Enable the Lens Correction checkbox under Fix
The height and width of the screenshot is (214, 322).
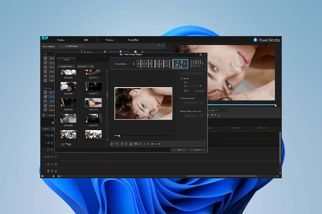click(x=45, y=71)
